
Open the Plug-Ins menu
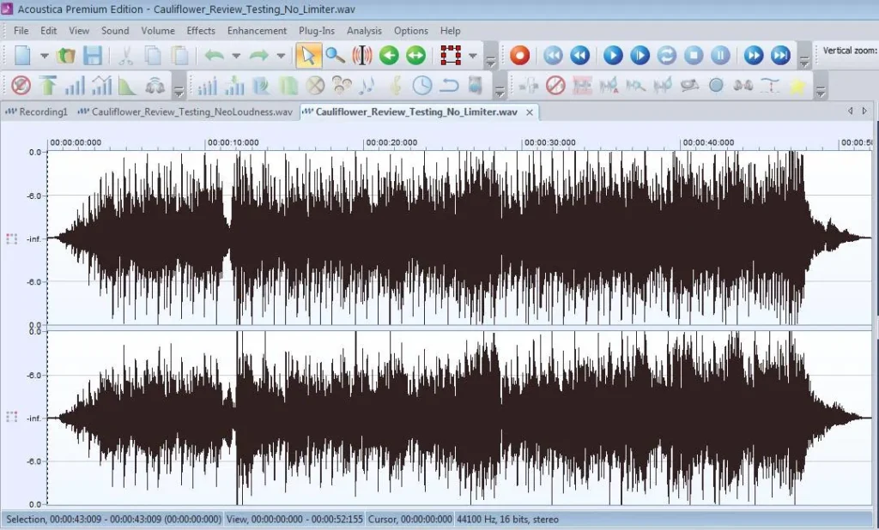point(317,31)
